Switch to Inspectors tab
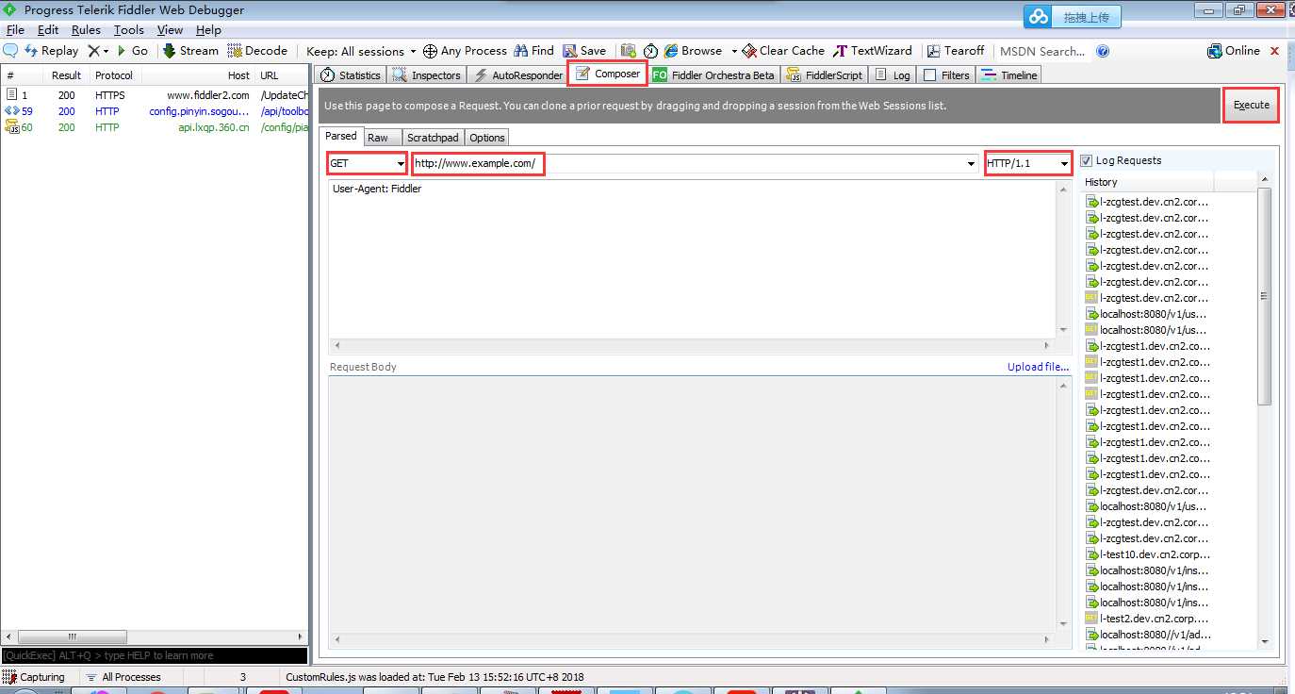The width and height of the screenshot is (1295, 694). click(x=427, y=75)
